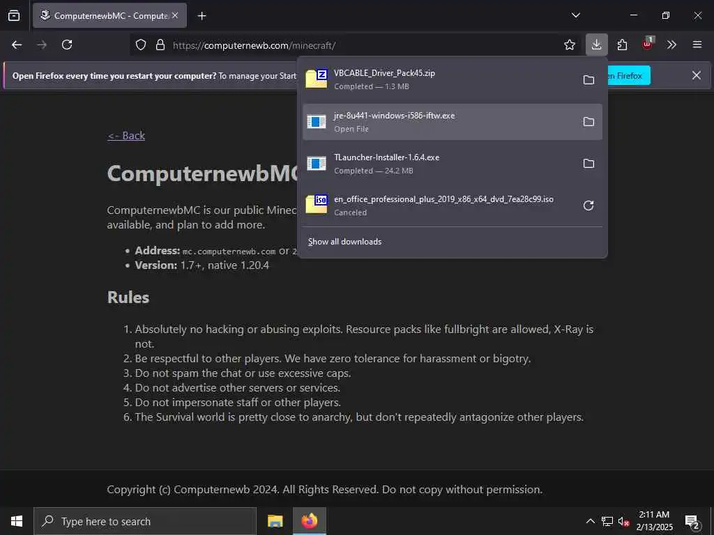The height and width of the screenshot is (535, 714).
Task: Show TLauncher installer in containing folder
Action: coord(588,163)
